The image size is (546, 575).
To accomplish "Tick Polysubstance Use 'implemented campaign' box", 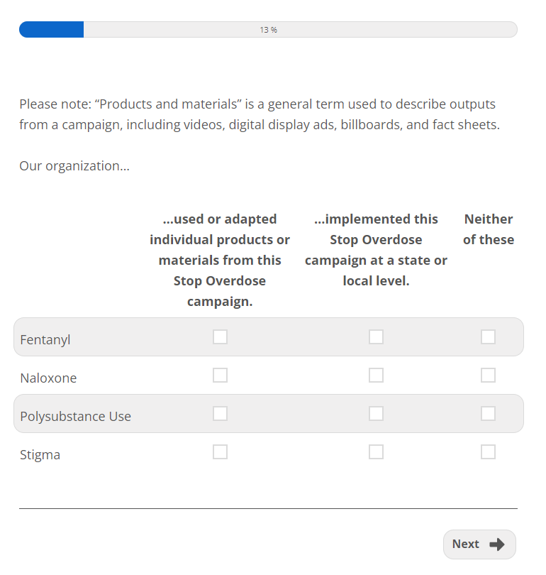I will coord(376,414).
